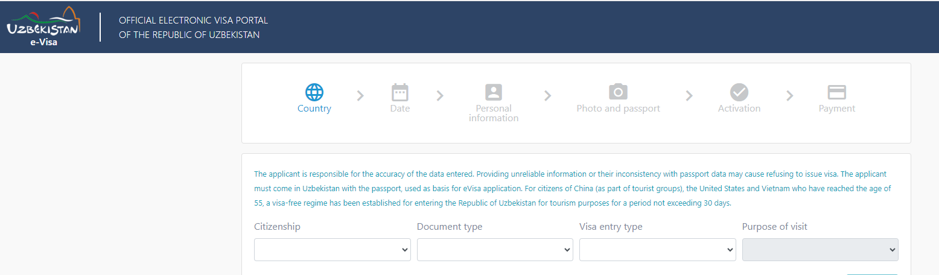Click the camera Photo and passport icon
Screen dimensions: 939x275
[618, 92]
